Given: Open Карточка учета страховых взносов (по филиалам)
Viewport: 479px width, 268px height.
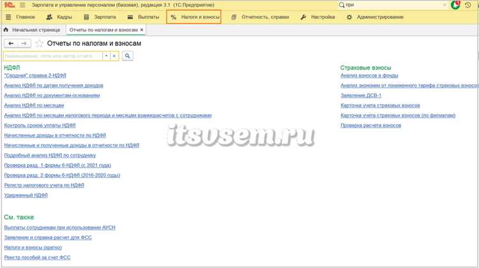Looking at the screenshot, I should (x=398, y=115).
